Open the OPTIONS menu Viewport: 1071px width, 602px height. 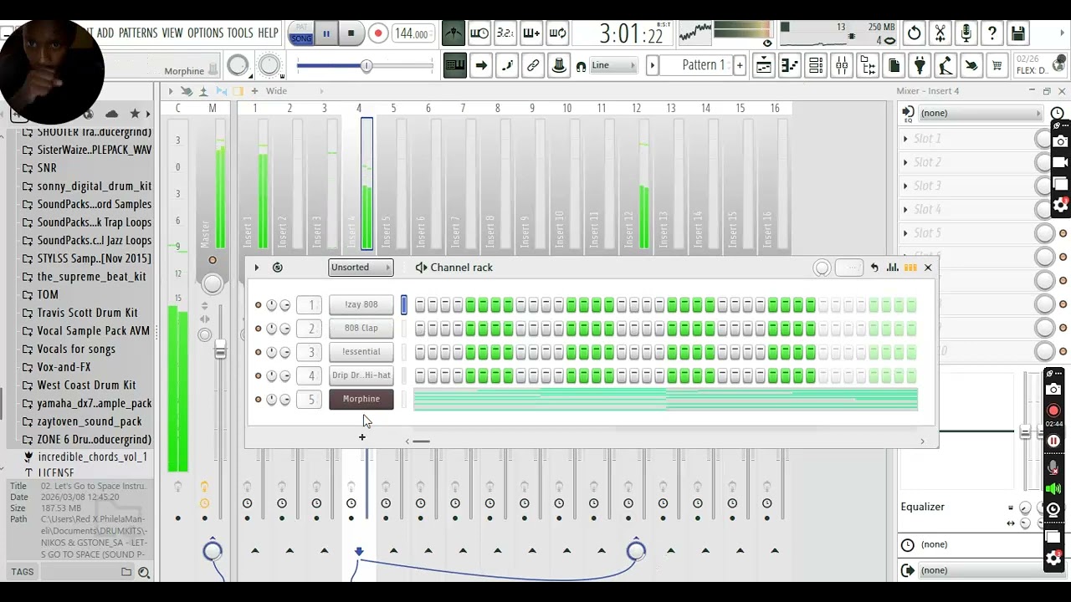tap(205, 33)
